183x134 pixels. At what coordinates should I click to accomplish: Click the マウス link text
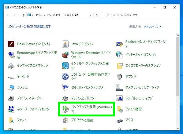[x=129, y=120]
